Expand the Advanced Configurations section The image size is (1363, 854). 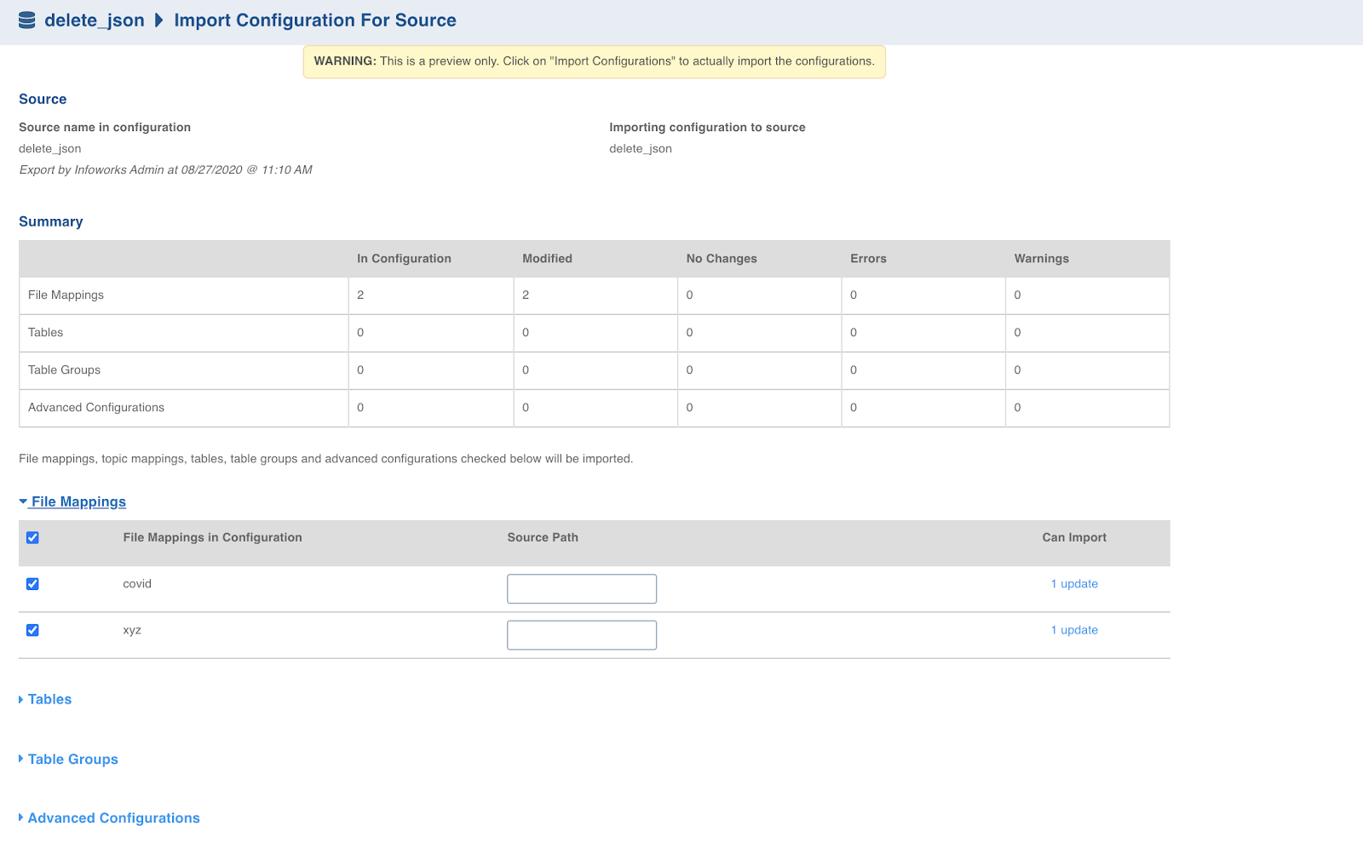(x=109, y=818)
